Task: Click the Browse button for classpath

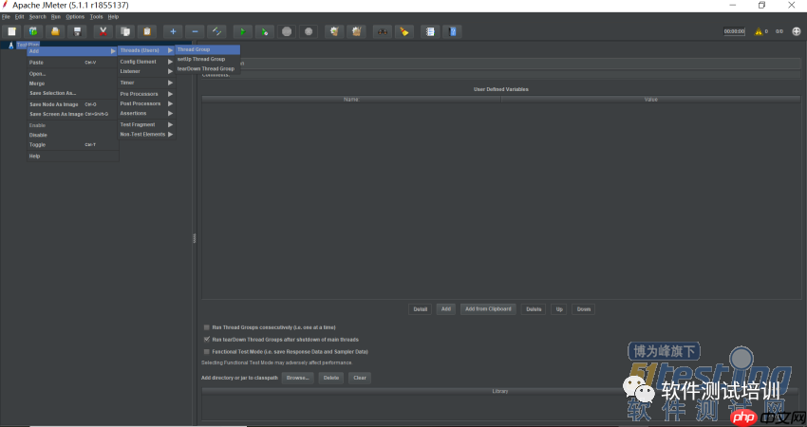Action: point(297,378)
